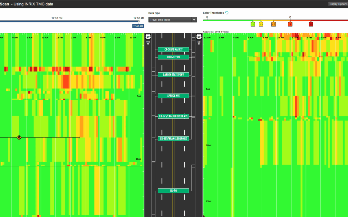Image resolution: width=348 pixels, height=217 pixels.
Task: Select the 1.6 orange threshold marker
Action: 273,24
